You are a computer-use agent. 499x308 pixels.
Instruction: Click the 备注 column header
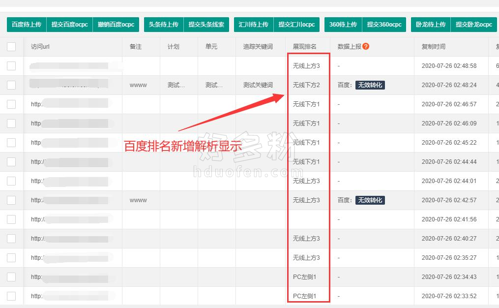point(136,47)
